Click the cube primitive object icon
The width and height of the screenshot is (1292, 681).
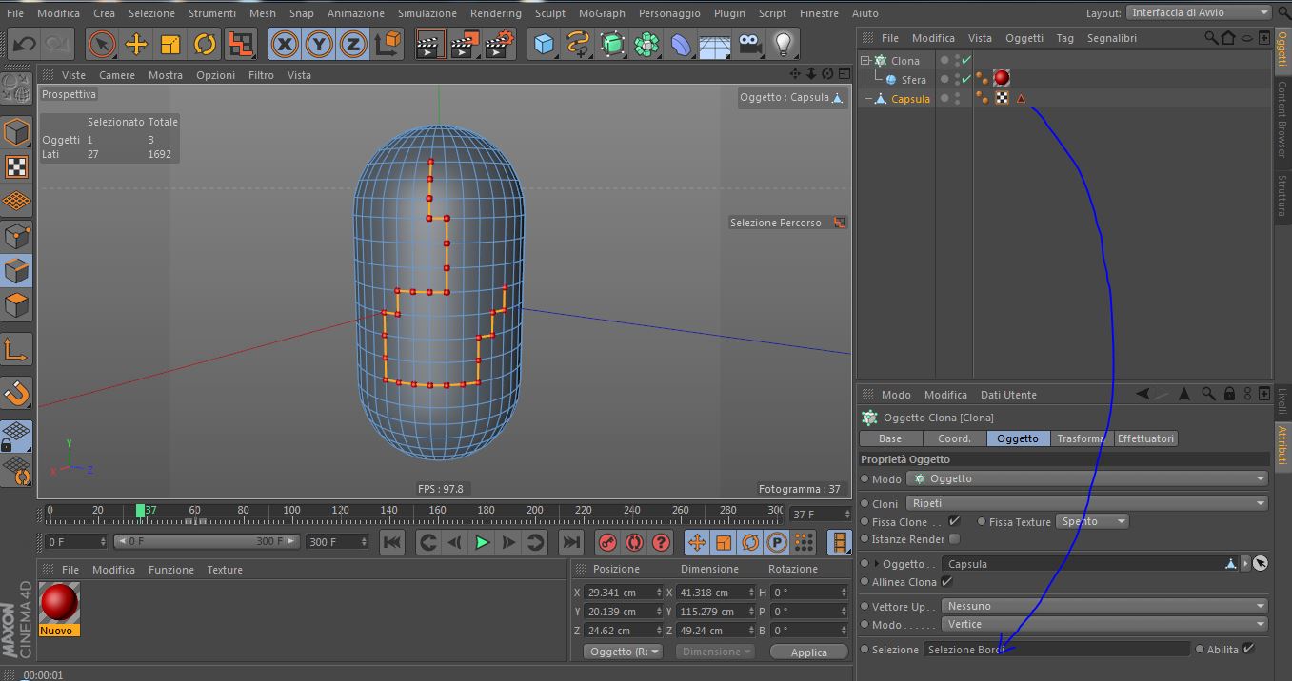[x=544, y=44]
